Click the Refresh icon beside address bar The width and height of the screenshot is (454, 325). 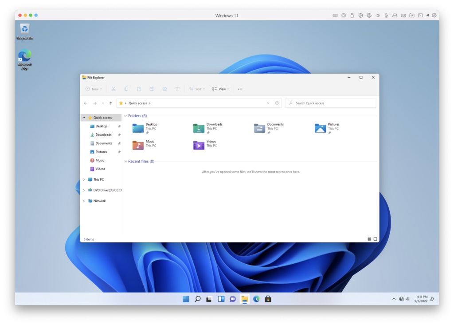click(x=277, y=103)
